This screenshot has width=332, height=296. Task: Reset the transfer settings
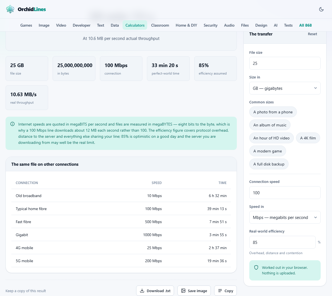[312, 34]
